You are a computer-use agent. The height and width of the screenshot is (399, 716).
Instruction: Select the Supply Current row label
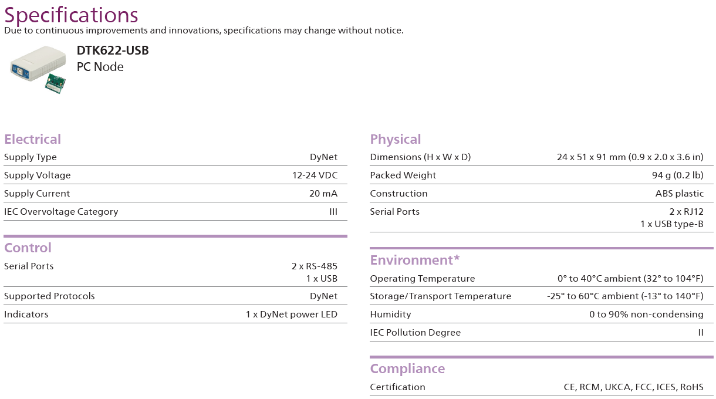coord(37,194)
